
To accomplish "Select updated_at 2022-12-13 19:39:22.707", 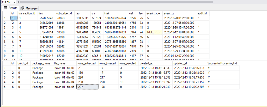I will coord(189,87).
